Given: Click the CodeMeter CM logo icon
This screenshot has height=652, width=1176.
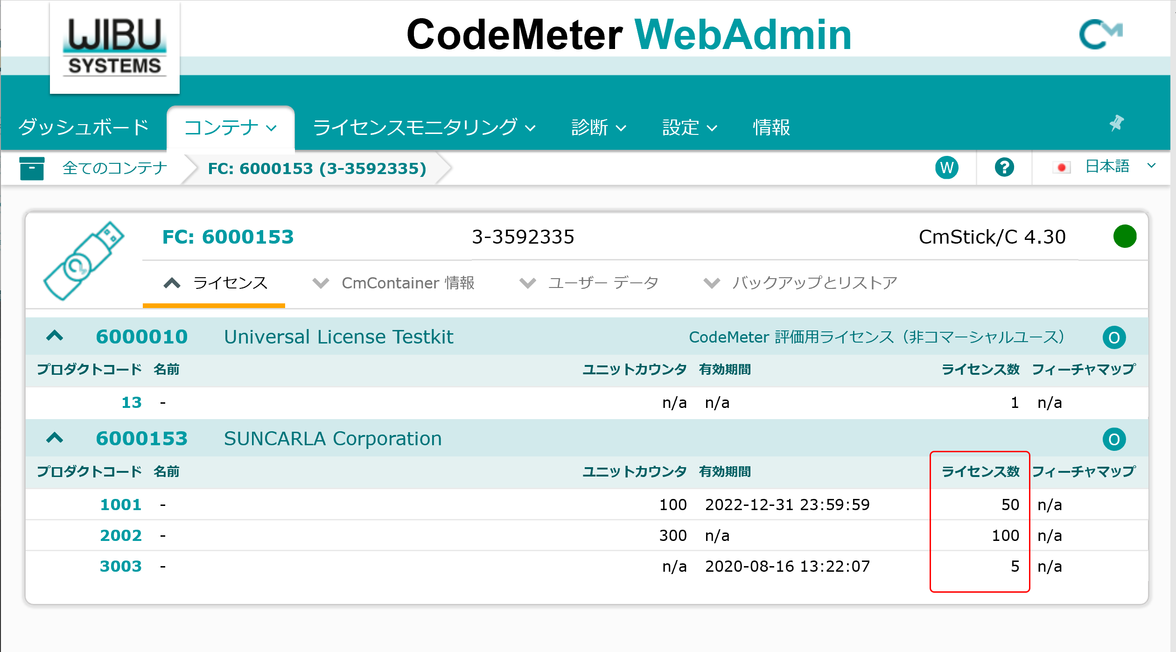Looking at the screenshot, I should (1101, 34).
